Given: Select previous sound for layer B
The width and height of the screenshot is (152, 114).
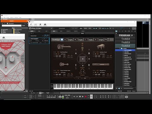Looking at the screenshot, I should tap(97, 52).
